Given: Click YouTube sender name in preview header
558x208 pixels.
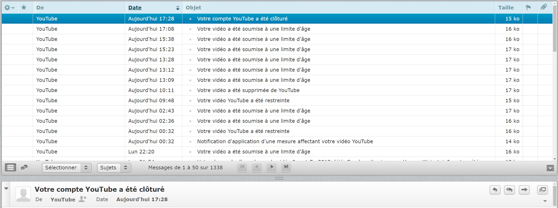Looking at the screenshot, I should [x=63, y=199].
